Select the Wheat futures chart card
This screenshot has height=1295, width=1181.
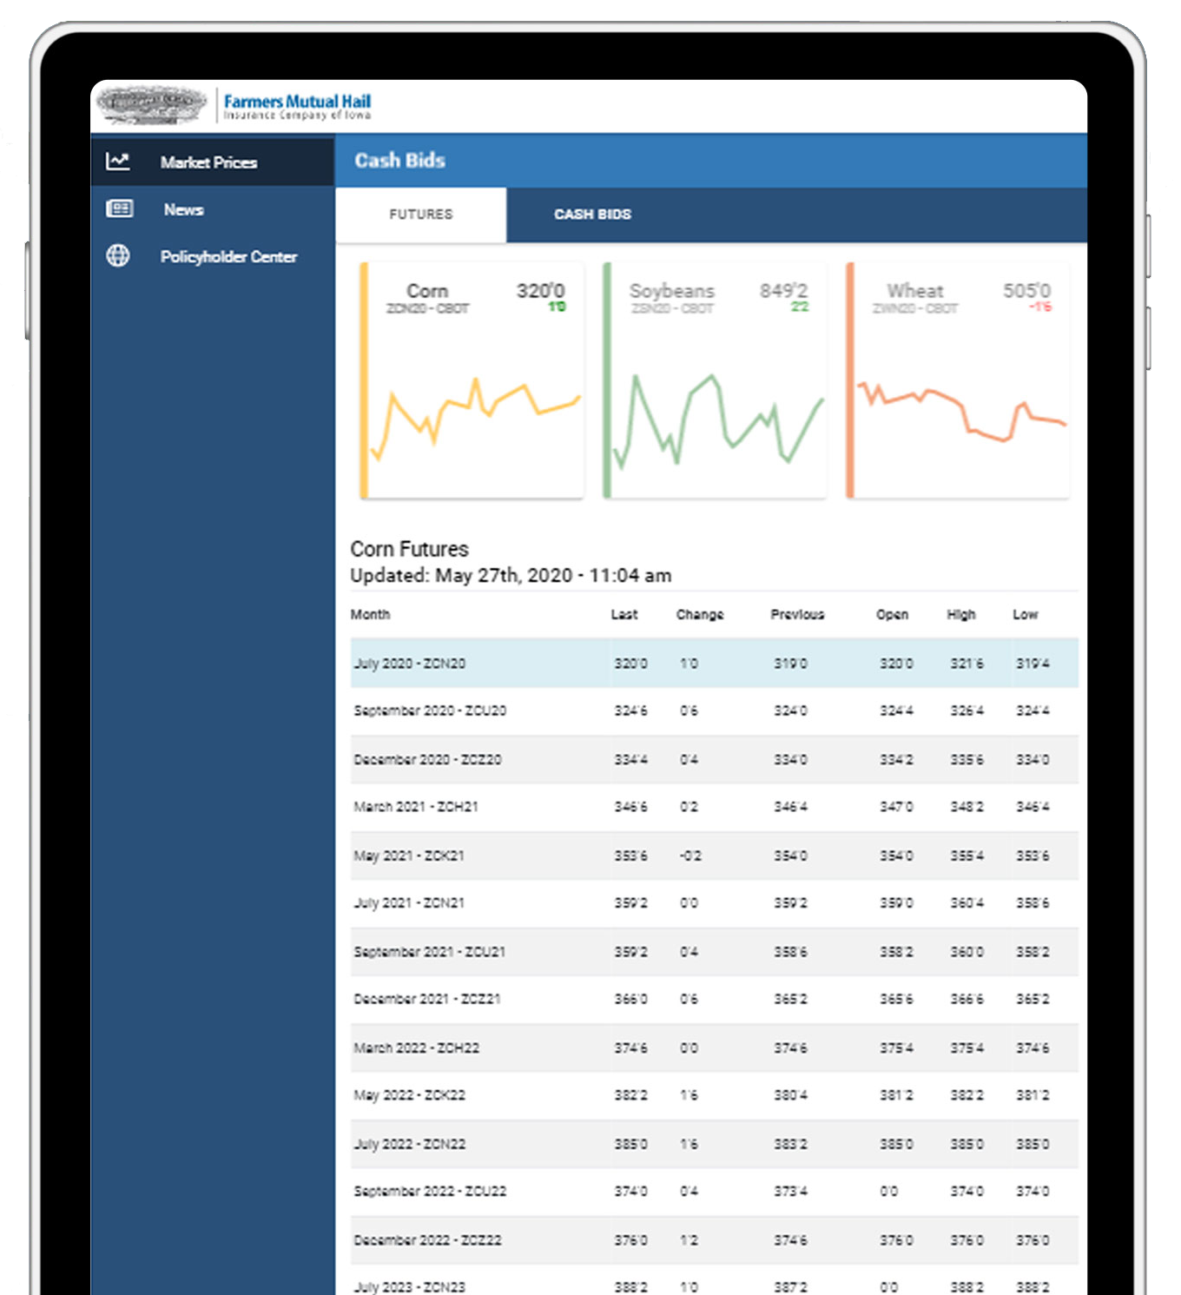point(958,380)
